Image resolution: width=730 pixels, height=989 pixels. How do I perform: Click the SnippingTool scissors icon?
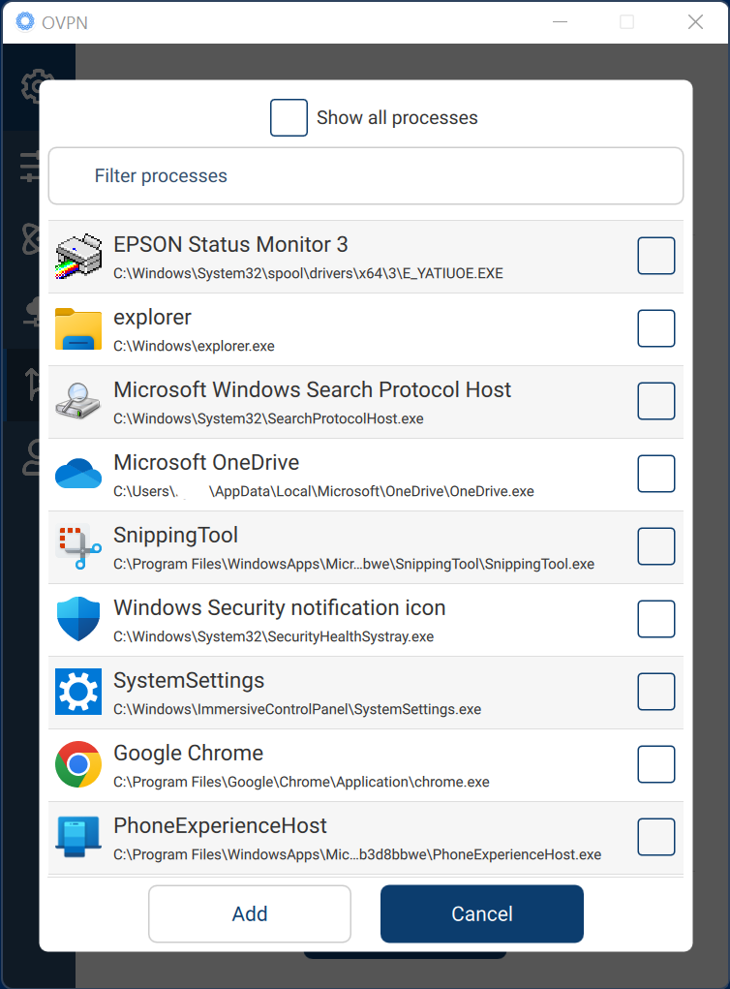[x=78, y=547]
